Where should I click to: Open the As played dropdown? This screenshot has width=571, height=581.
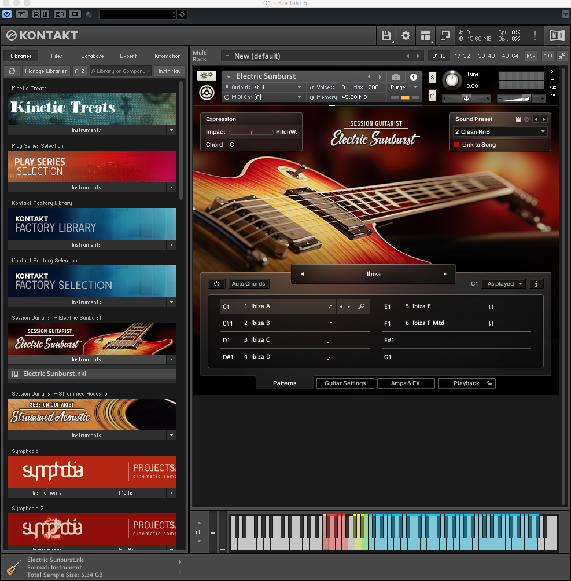pyautogui.click(x=504, y=284)
